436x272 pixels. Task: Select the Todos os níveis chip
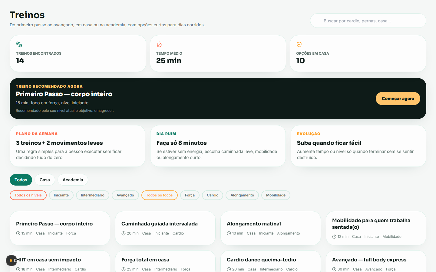(28, 195)
